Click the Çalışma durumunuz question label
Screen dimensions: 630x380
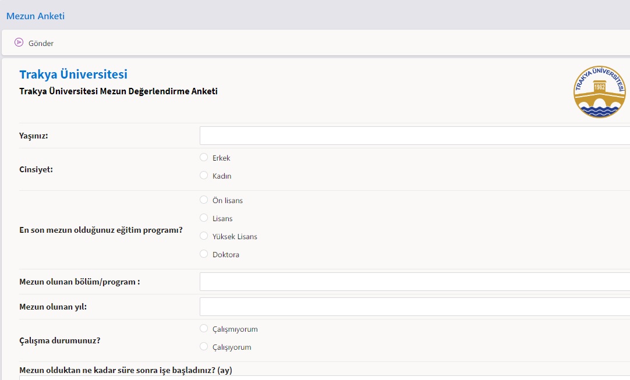tap(59, 341)
